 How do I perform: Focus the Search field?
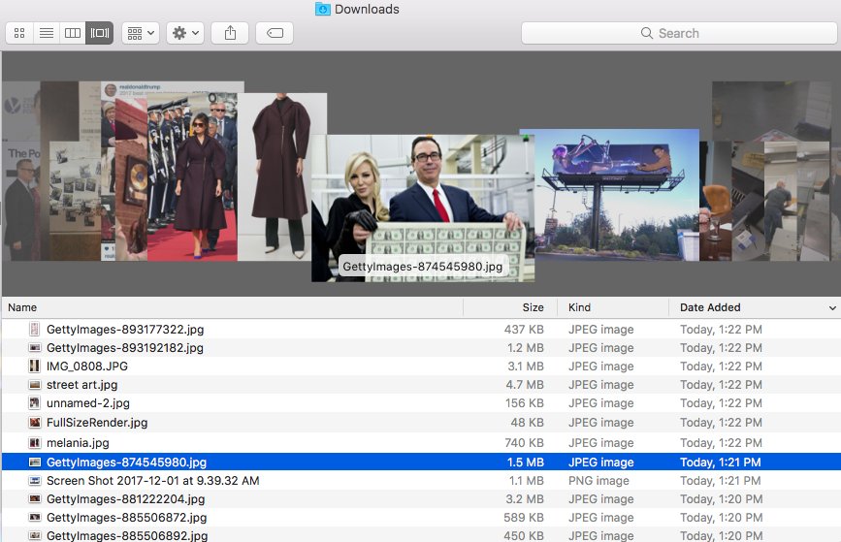(x=679, y=33)
